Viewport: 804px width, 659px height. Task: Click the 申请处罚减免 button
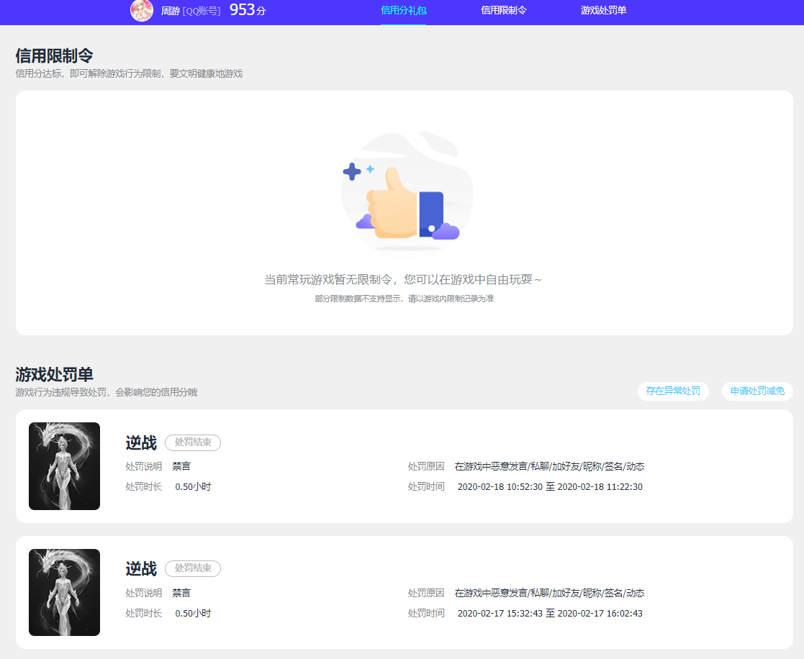(x=757, y=391)
